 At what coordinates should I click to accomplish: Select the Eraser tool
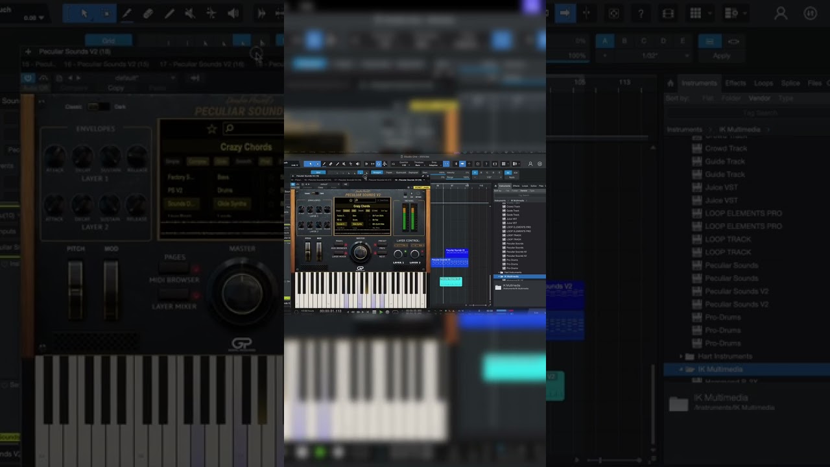pyautogui.click(x=331, y=163)
